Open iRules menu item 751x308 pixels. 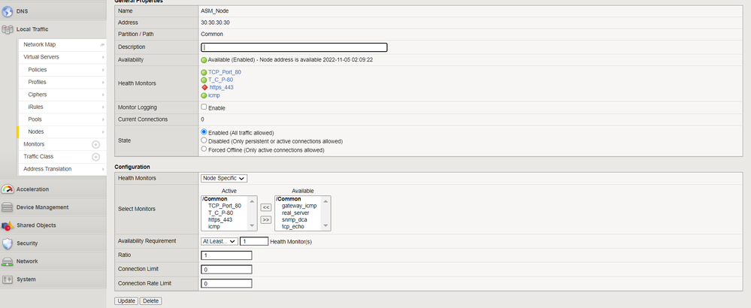click(x=35, y=107)
